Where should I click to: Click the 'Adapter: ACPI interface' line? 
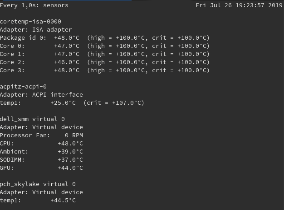click(x=41, y=95)
